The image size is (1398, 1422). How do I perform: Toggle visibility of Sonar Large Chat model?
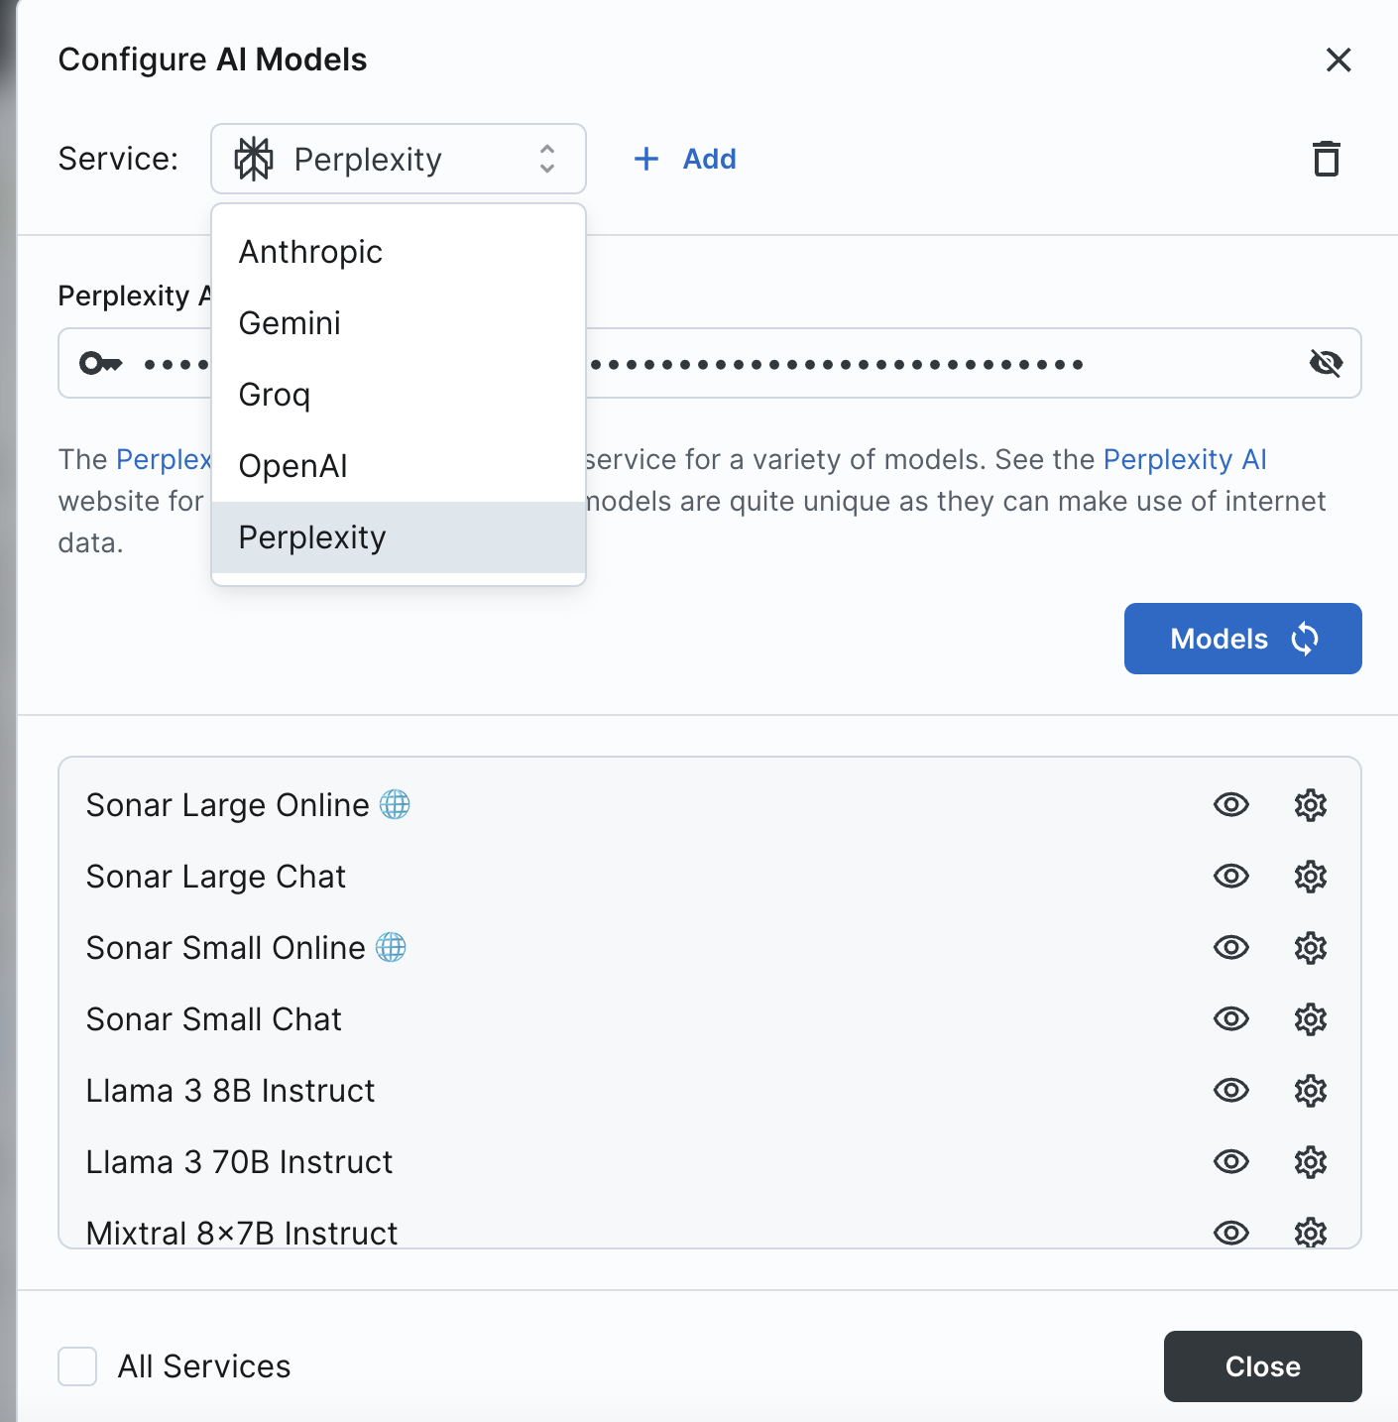point(1230,877)
